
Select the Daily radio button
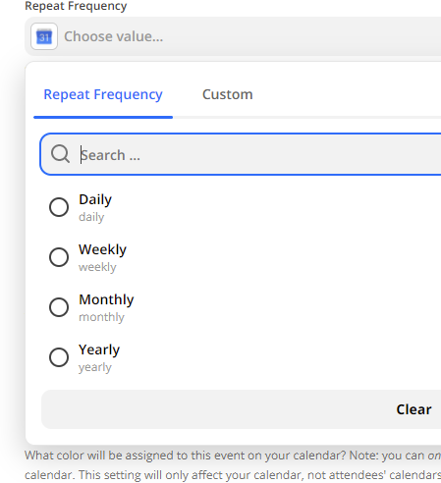point(59,207)
